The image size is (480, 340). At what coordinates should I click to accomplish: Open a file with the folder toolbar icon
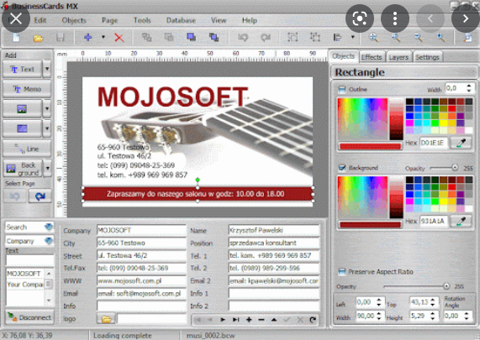point(39,38)
